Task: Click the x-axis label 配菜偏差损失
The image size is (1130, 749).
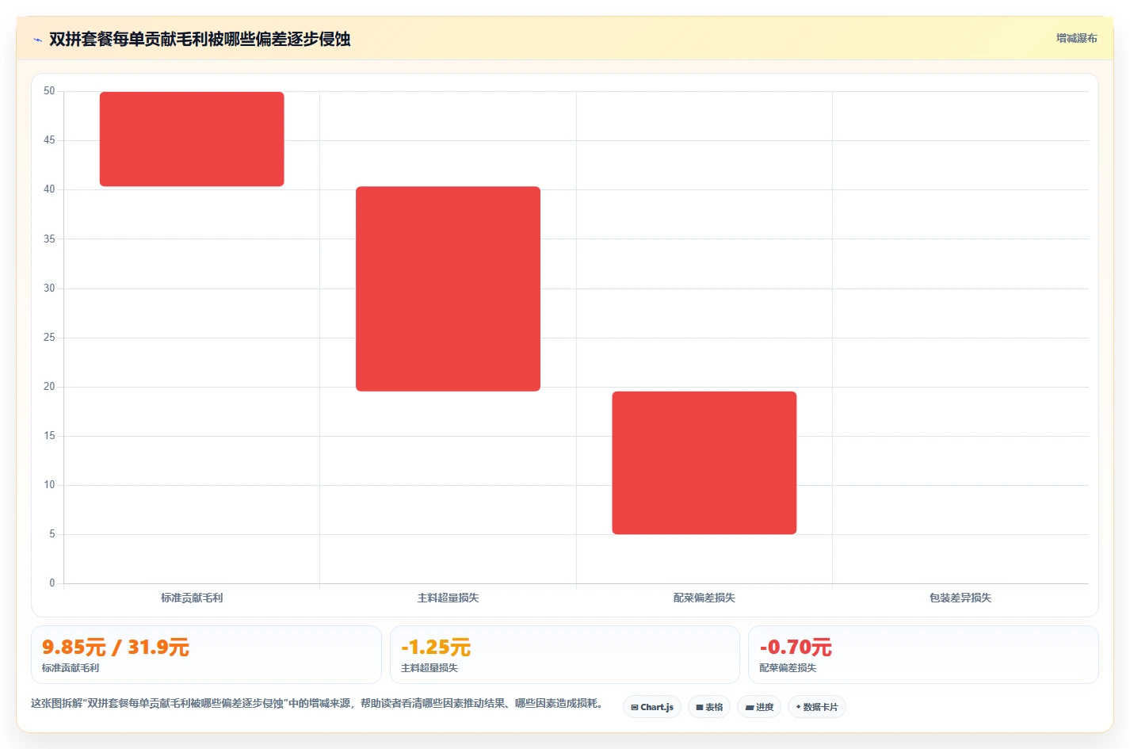Action: pyautogui.click(x=704, y=598)
